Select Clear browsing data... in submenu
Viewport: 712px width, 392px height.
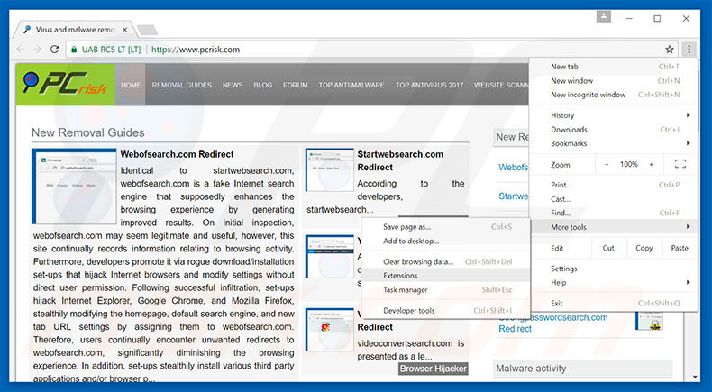(446, 261)
